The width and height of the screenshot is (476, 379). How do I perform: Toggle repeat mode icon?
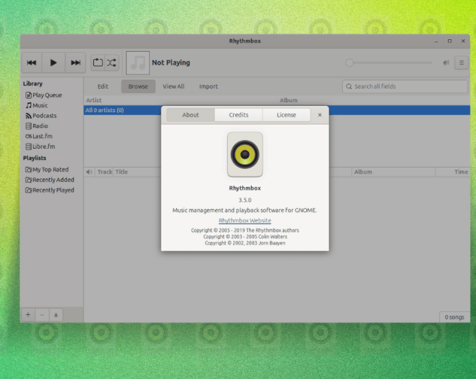[98, 63]
